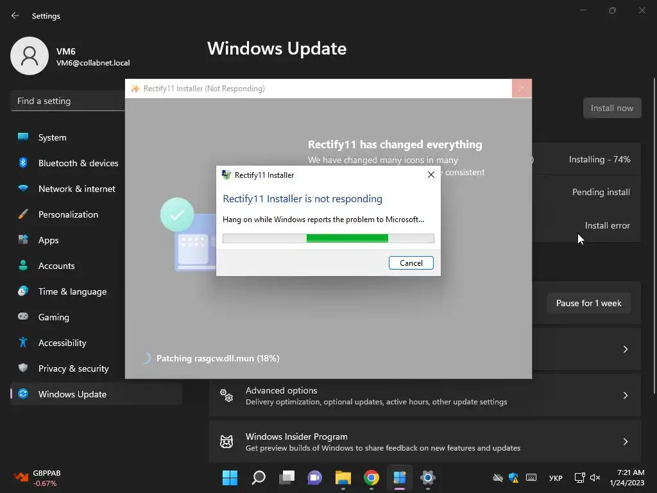The height and width of the screenshot is (493, 657).
Task: Cancel the problem reporting dialog
Action: coord(411,263)
